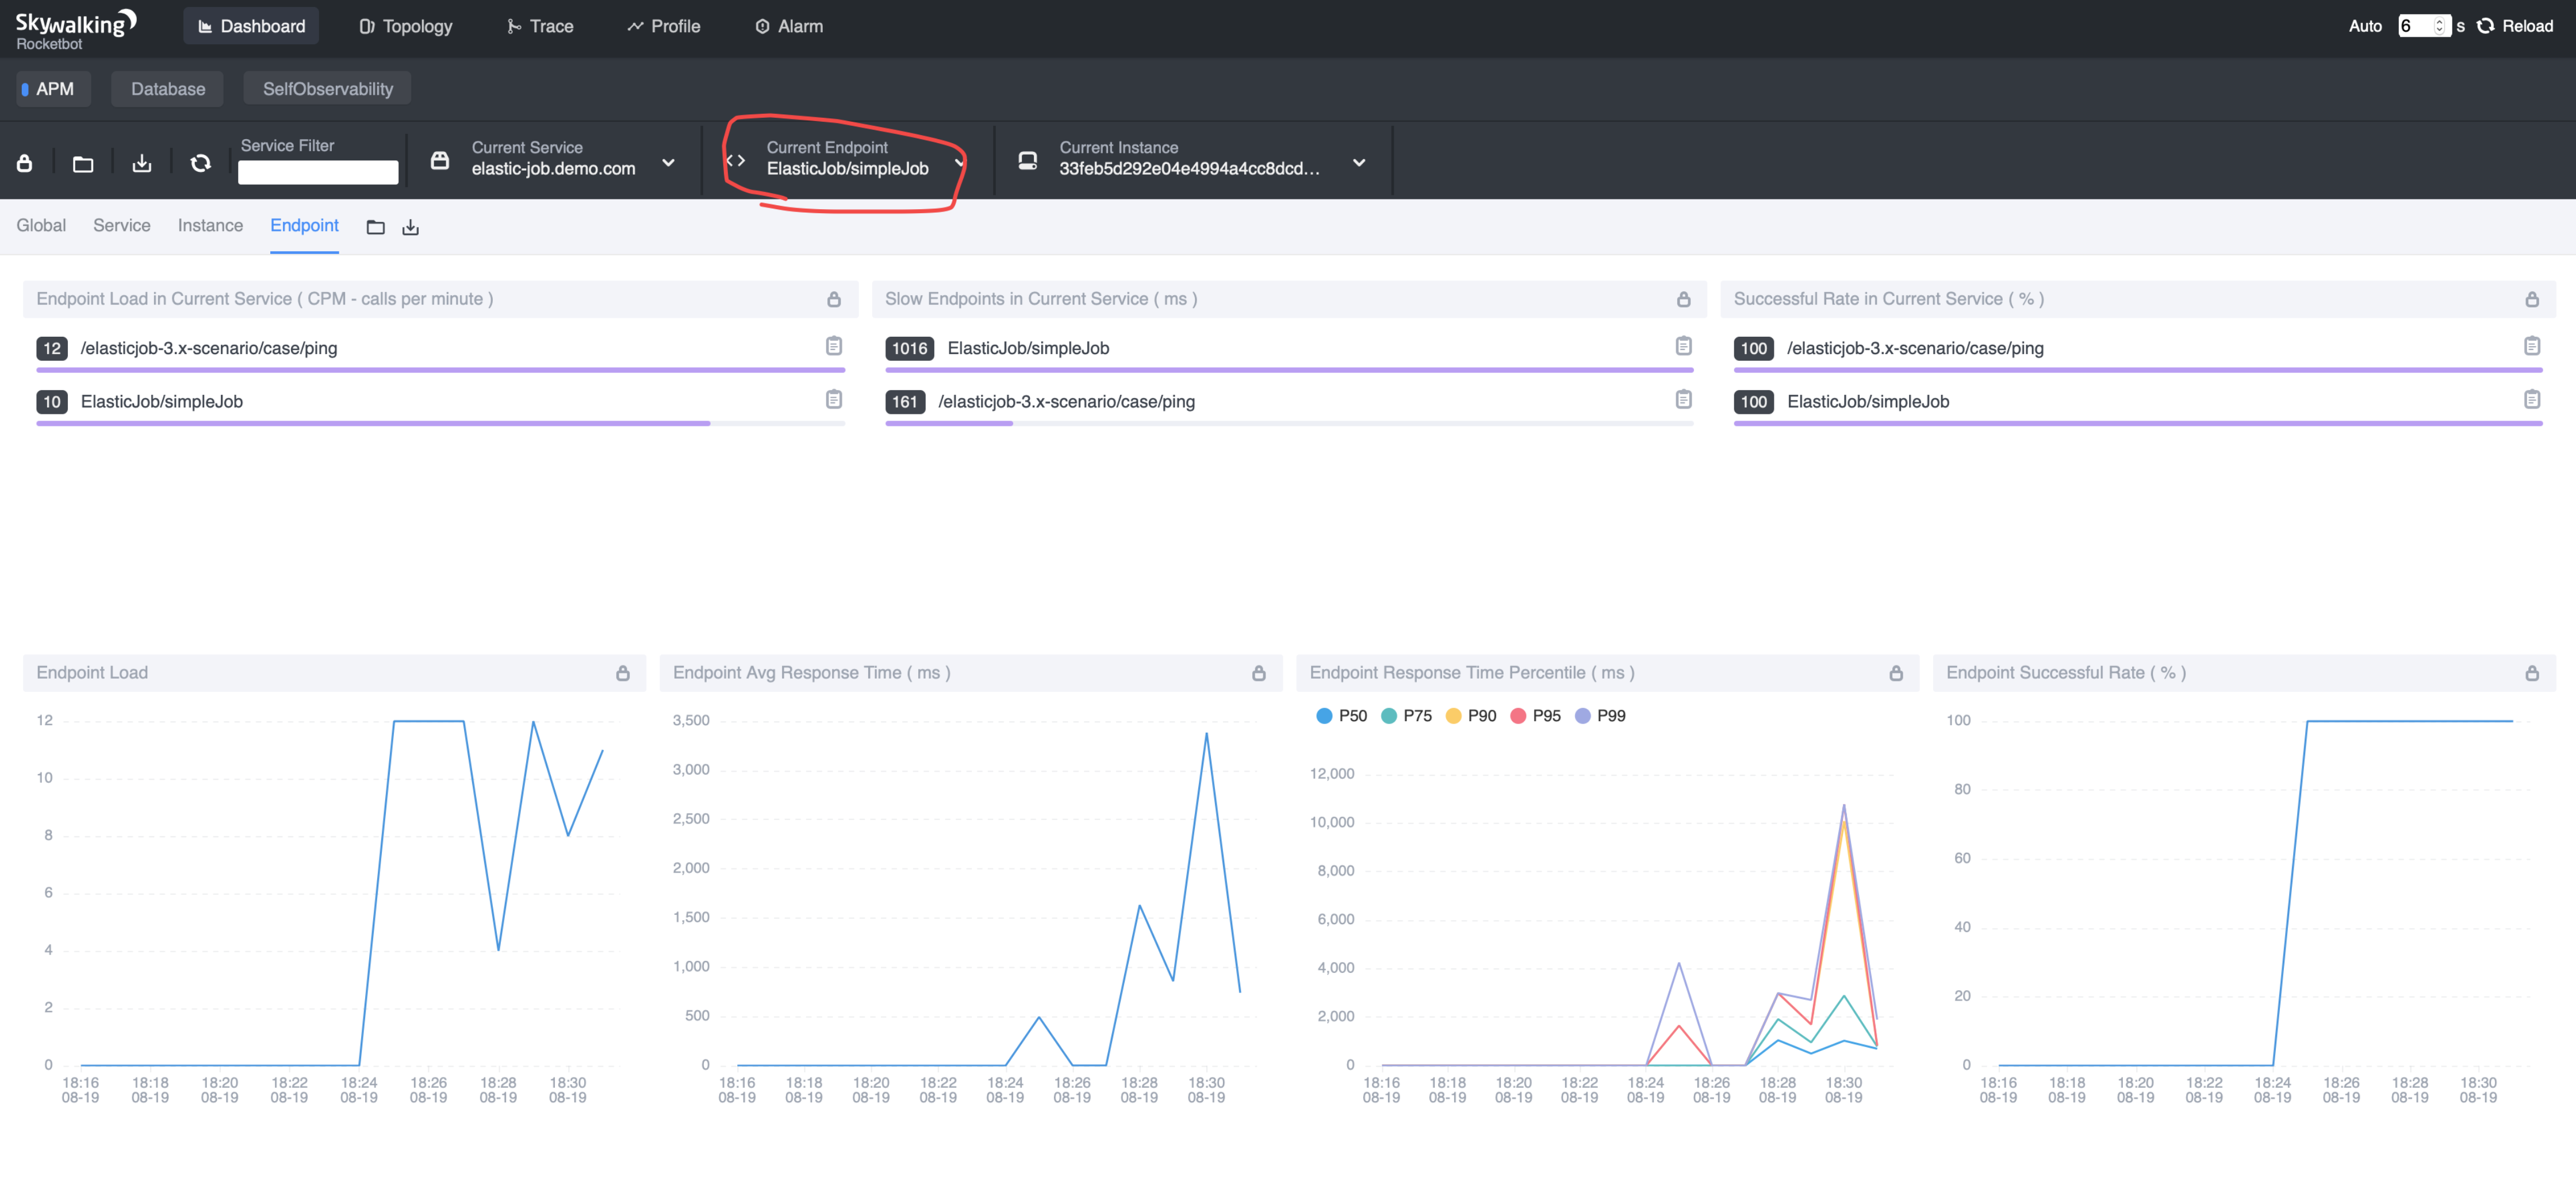Copy the /elasticjob-3.x-scenario/case/ping endpoint name in Endpoint Load list
This screenshot has width=2576, height=1185.
833,346
